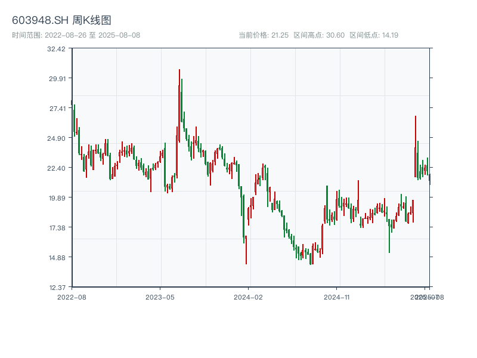477x358 pixels.
Task: Click the 603948.SH 周K线图 chart title
Action: click(x=61, y=21)
